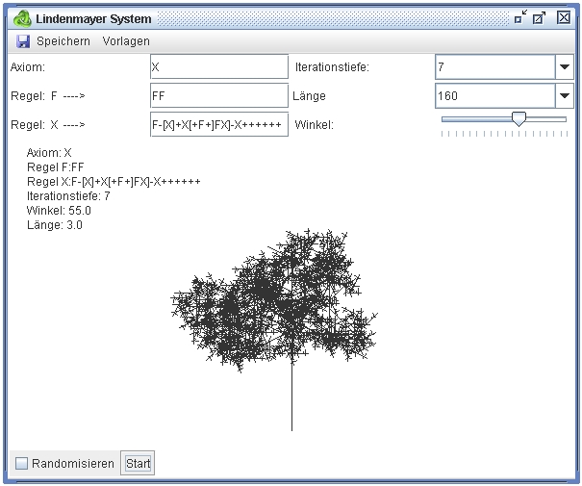Click the 'Länge: 3.0' info text
The image size is (582, 486).
[55, 225]
